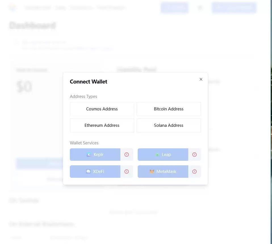Click the blurred blue button in header center
This screenshot has height=244, width=272.
(x=174, y=8)
